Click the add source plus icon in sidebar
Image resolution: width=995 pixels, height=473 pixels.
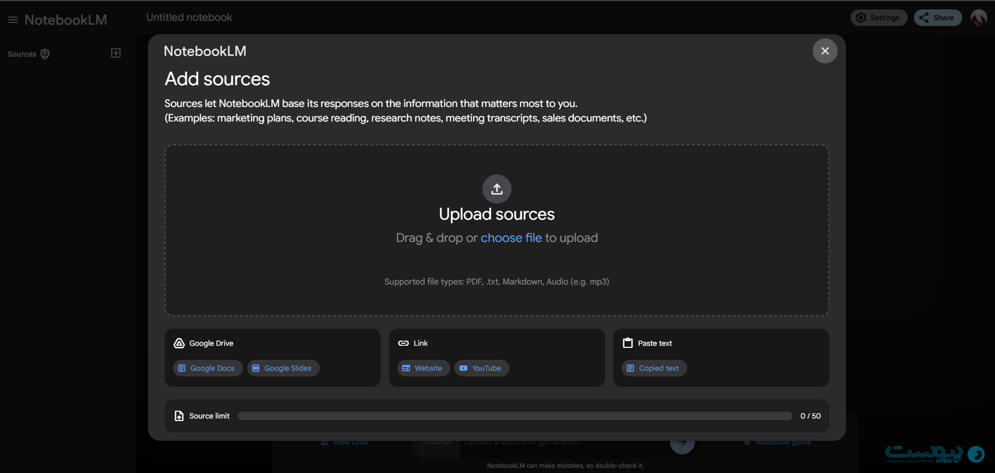coord(116,53)
